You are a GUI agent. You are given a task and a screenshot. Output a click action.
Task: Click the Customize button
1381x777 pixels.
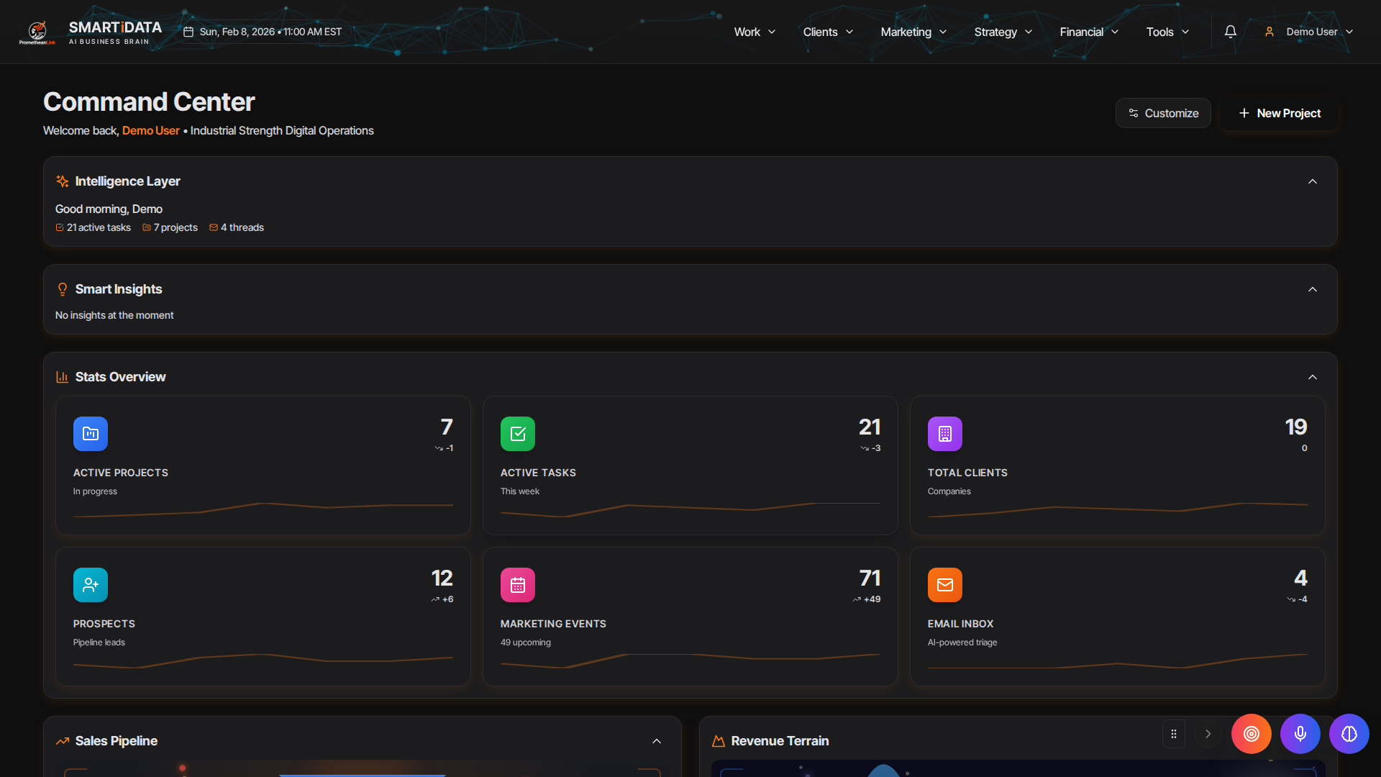click(x=1163, y=113)
